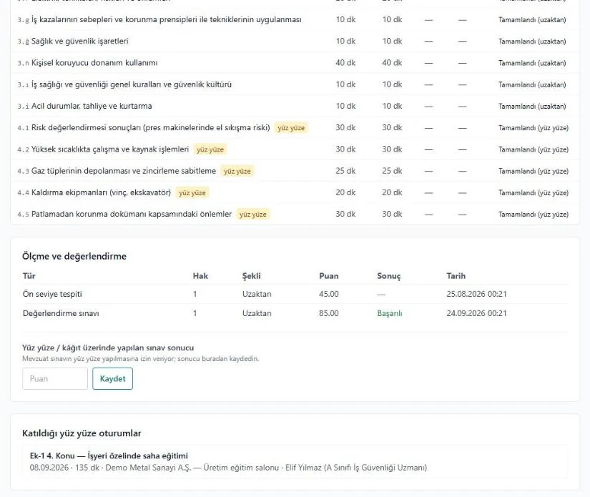Screen dimensions: 590x497
Task: Click session details line starting 08.09.2026
Action: (x=228, y=468)
